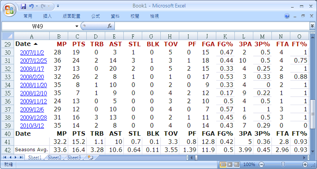
Task: Click the horizontal scrollbar left arrow
Action: pyautogui.click(x=191, y=157)
